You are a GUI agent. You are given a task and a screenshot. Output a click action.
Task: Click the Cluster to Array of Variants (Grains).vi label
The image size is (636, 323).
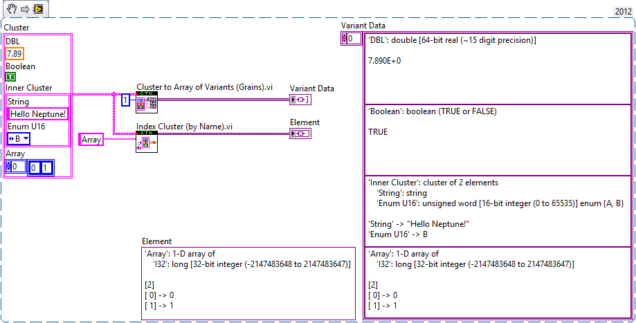click(x=204, y=87)
